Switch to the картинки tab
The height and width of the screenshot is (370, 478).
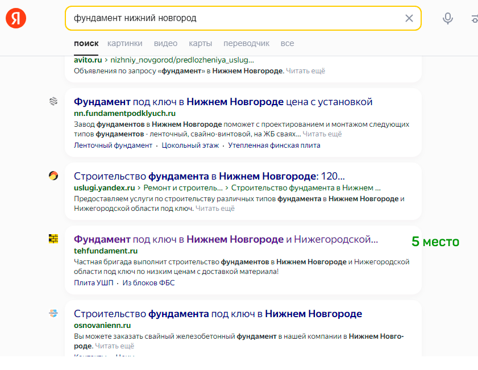(x=124, y=43)
